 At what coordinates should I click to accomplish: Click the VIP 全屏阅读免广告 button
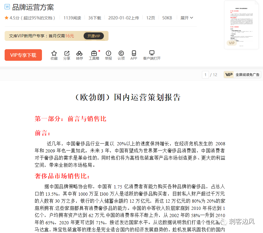click(x=242, y=75)
